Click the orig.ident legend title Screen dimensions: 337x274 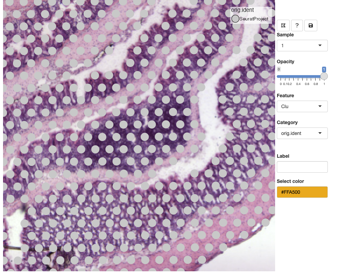242,10
